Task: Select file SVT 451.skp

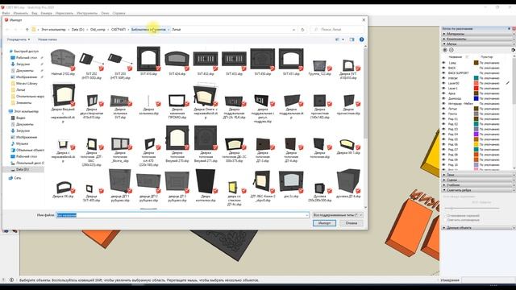Action: coord(291,62)
